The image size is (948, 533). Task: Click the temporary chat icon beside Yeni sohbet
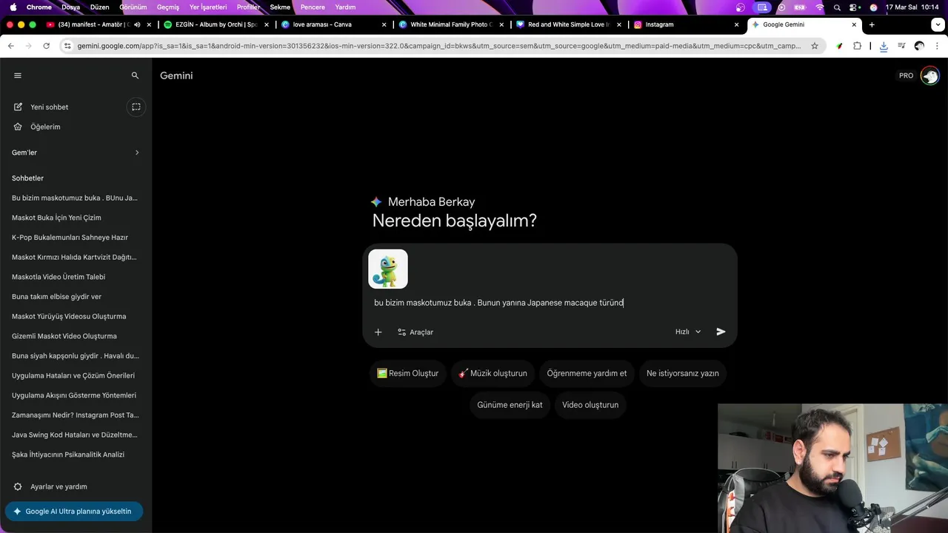pos(136,107)
